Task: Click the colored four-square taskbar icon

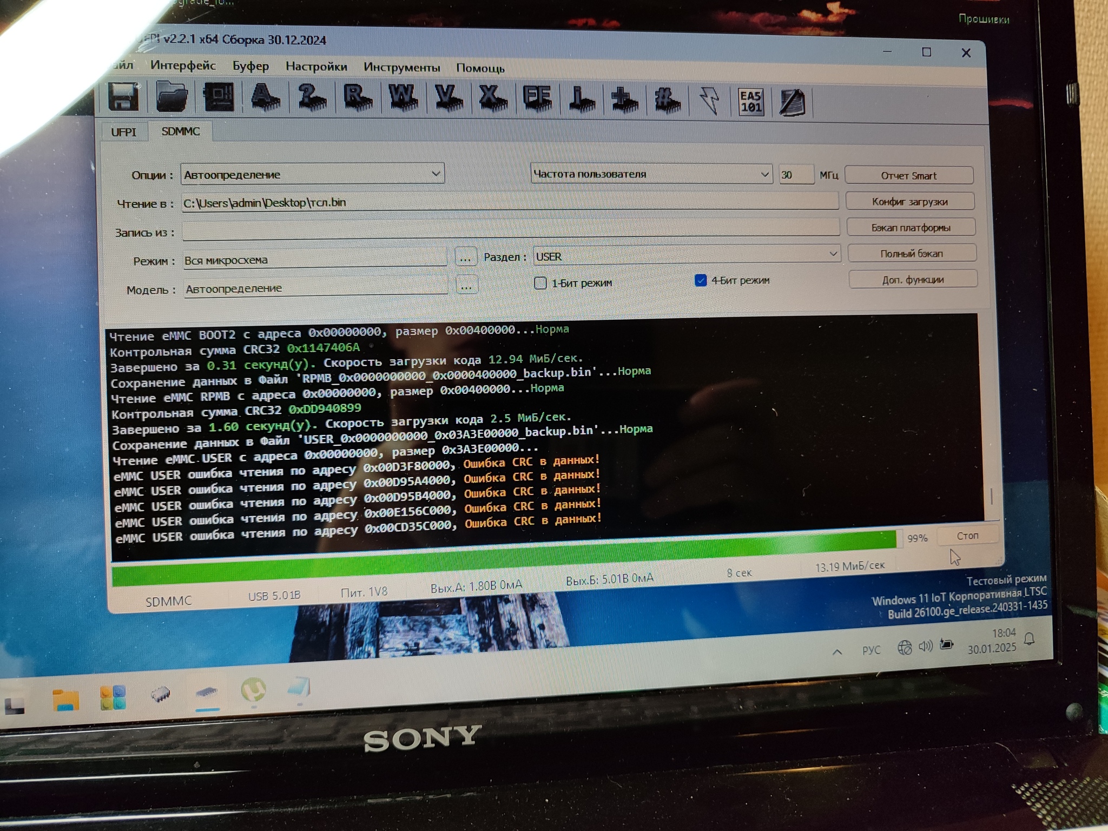Action: click(113, 697)
